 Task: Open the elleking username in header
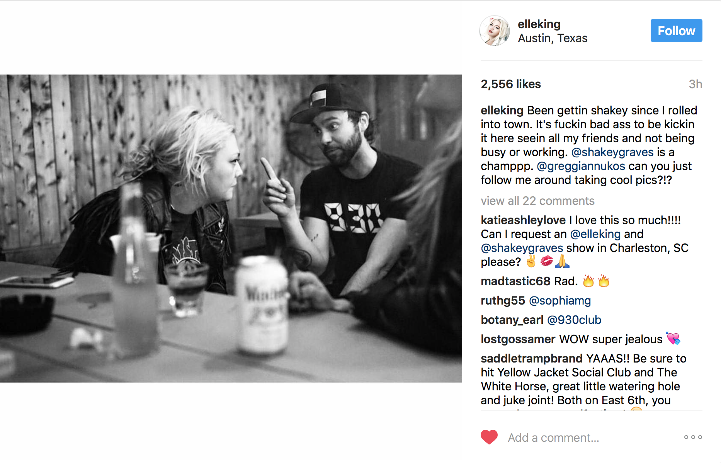pyautogui.click(x=539, y=24)
